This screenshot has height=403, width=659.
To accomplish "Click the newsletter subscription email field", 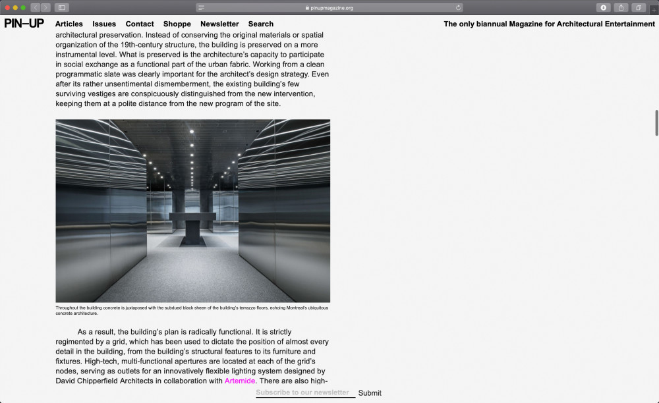I will [x=306, y=392].
